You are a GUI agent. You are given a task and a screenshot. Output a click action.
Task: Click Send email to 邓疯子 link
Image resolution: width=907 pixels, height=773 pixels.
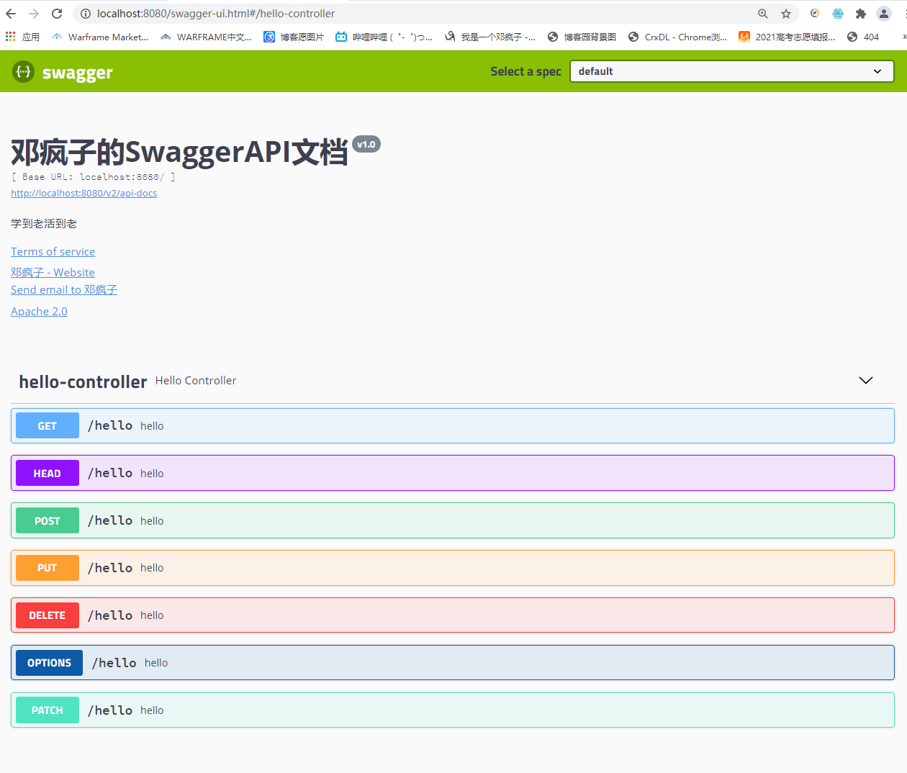[x=64, y=289]
